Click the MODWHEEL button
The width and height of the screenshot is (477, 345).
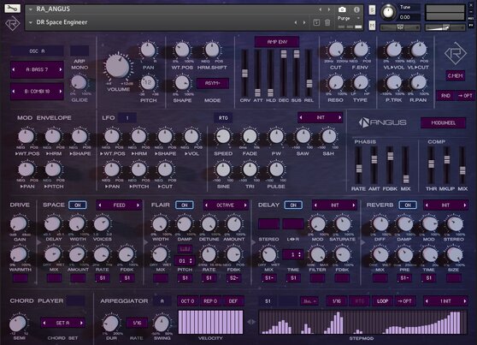(443, 122)
